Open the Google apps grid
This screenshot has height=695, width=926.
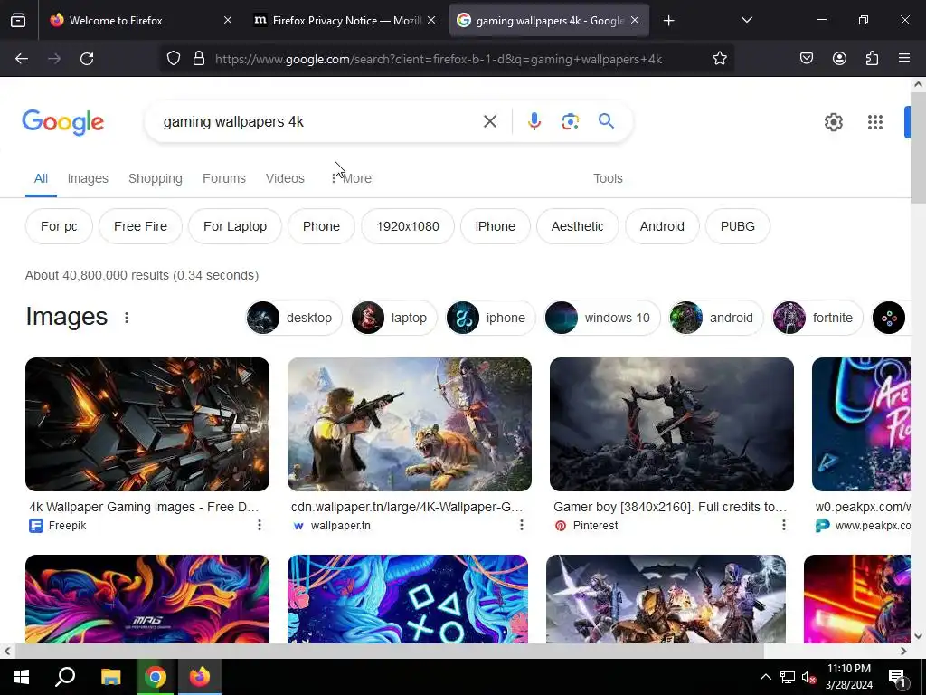875,122
